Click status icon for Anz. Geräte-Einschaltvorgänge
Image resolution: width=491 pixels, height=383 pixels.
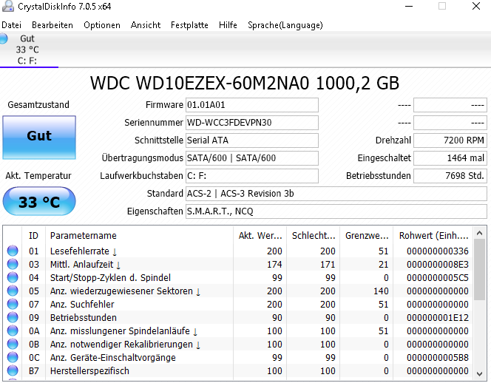13,357
